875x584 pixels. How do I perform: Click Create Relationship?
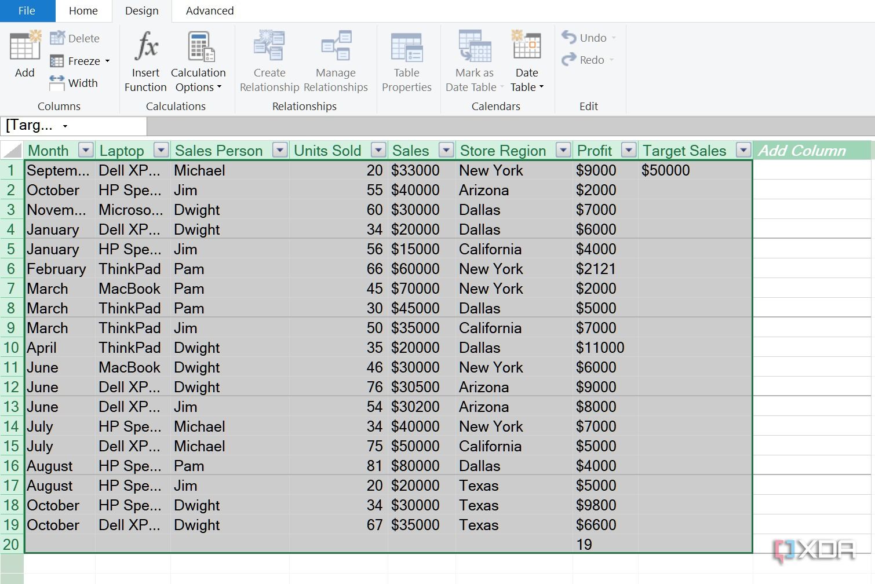point(269,60)
